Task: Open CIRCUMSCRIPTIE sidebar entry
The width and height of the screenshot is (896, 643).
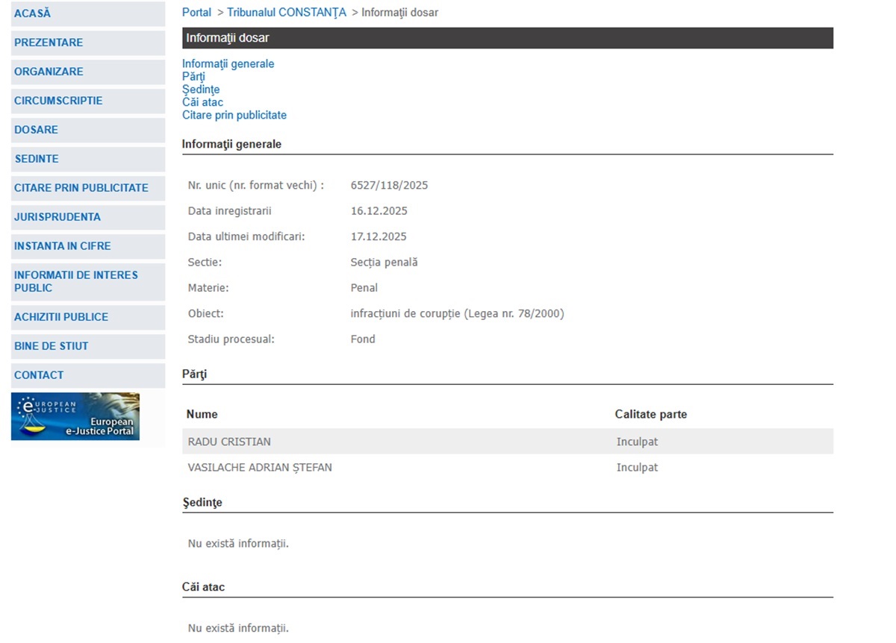Action: click(88, 101)
